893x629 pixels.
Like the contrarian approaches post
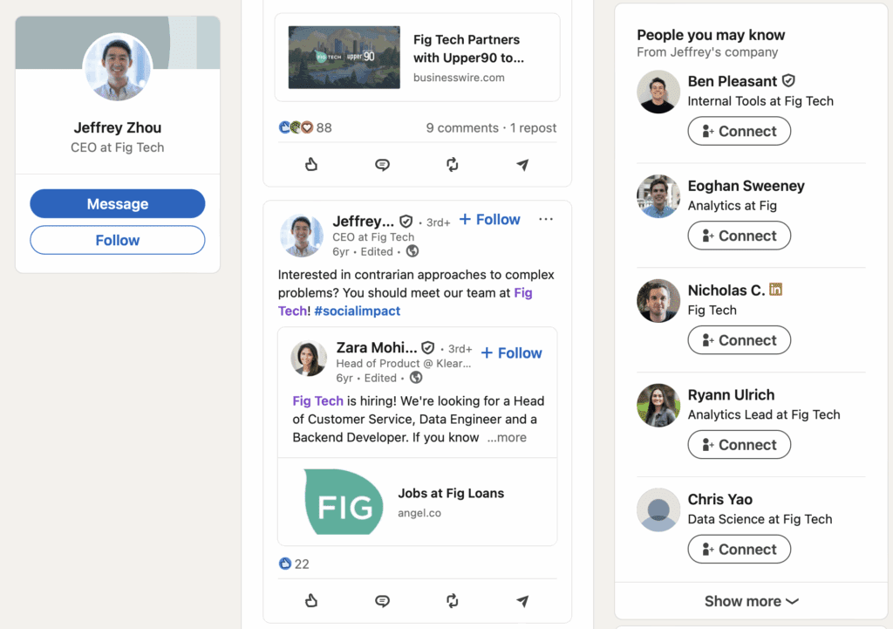(311, 600)
